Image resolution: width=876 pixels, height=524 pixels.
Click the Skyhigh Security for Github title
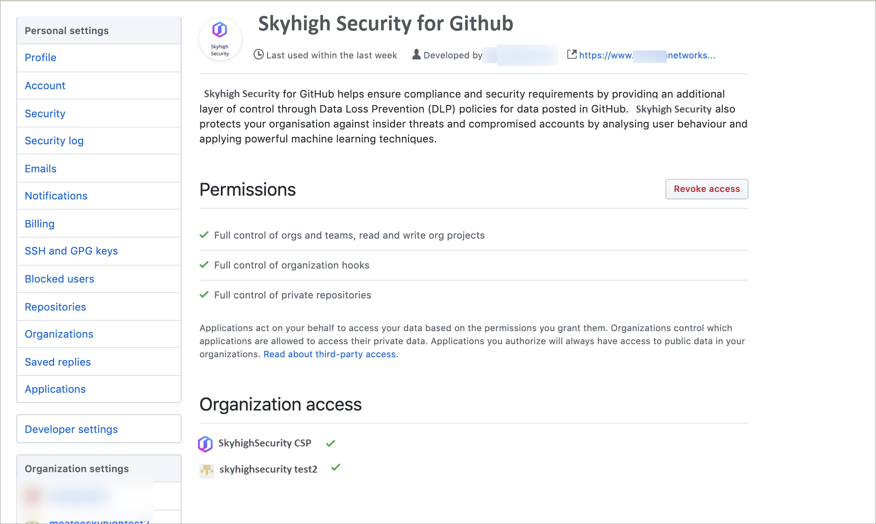(x=386, y=24)
